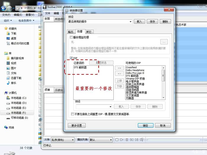
Task: Open 收藏夹 star item in Explorer sidebar
Action: click(11, 28)
